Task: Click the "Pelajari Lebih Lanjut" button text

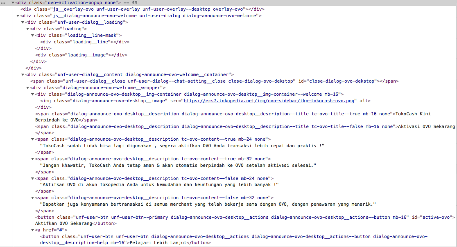Action: click(x=158, y=243)
